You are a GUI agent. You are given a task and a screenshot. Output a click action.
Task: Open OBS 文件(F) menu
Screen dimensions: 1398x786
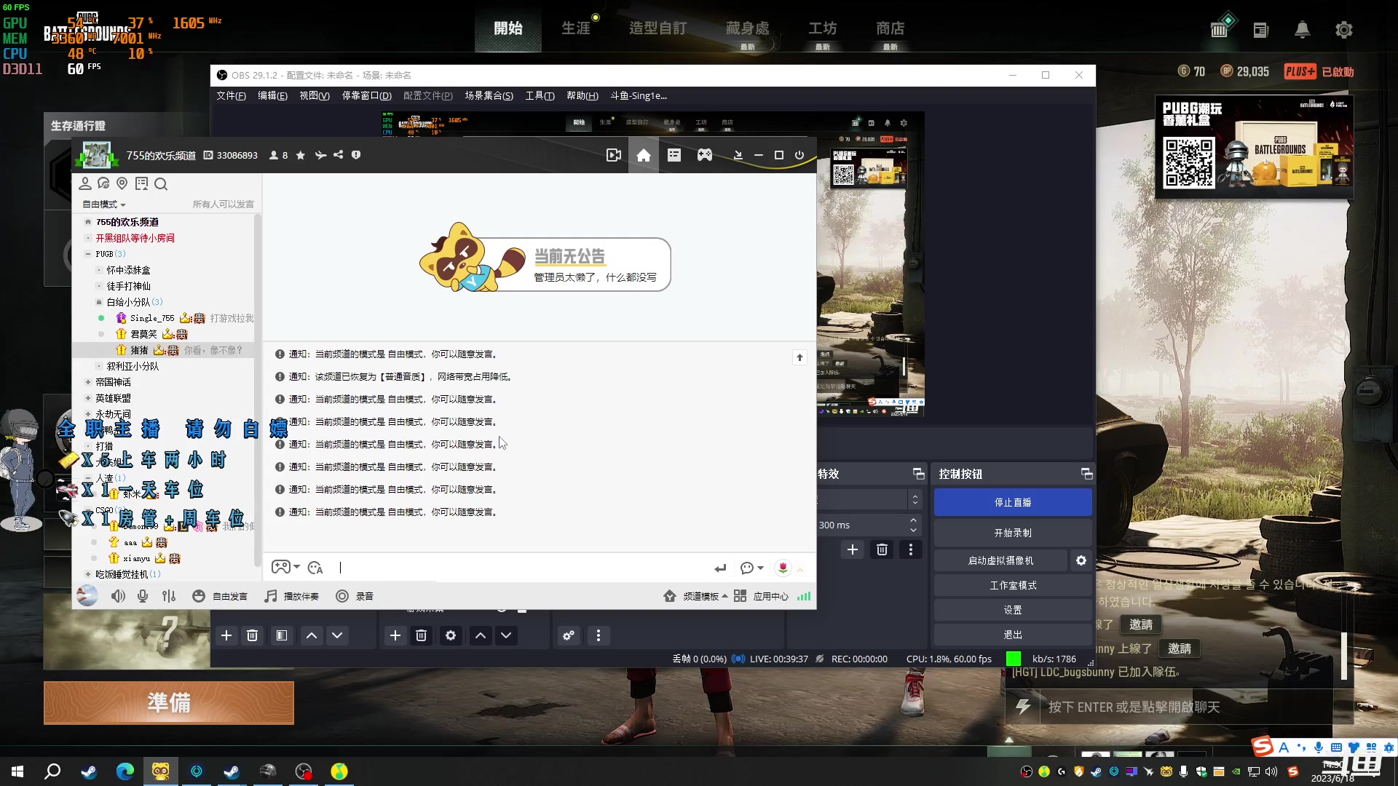[231, 95]
